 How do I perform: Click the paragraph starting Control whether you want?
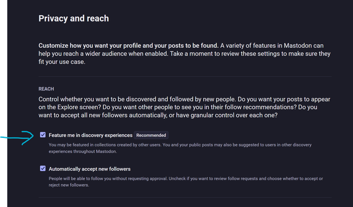pyautogui.click(x=184, y=107)
